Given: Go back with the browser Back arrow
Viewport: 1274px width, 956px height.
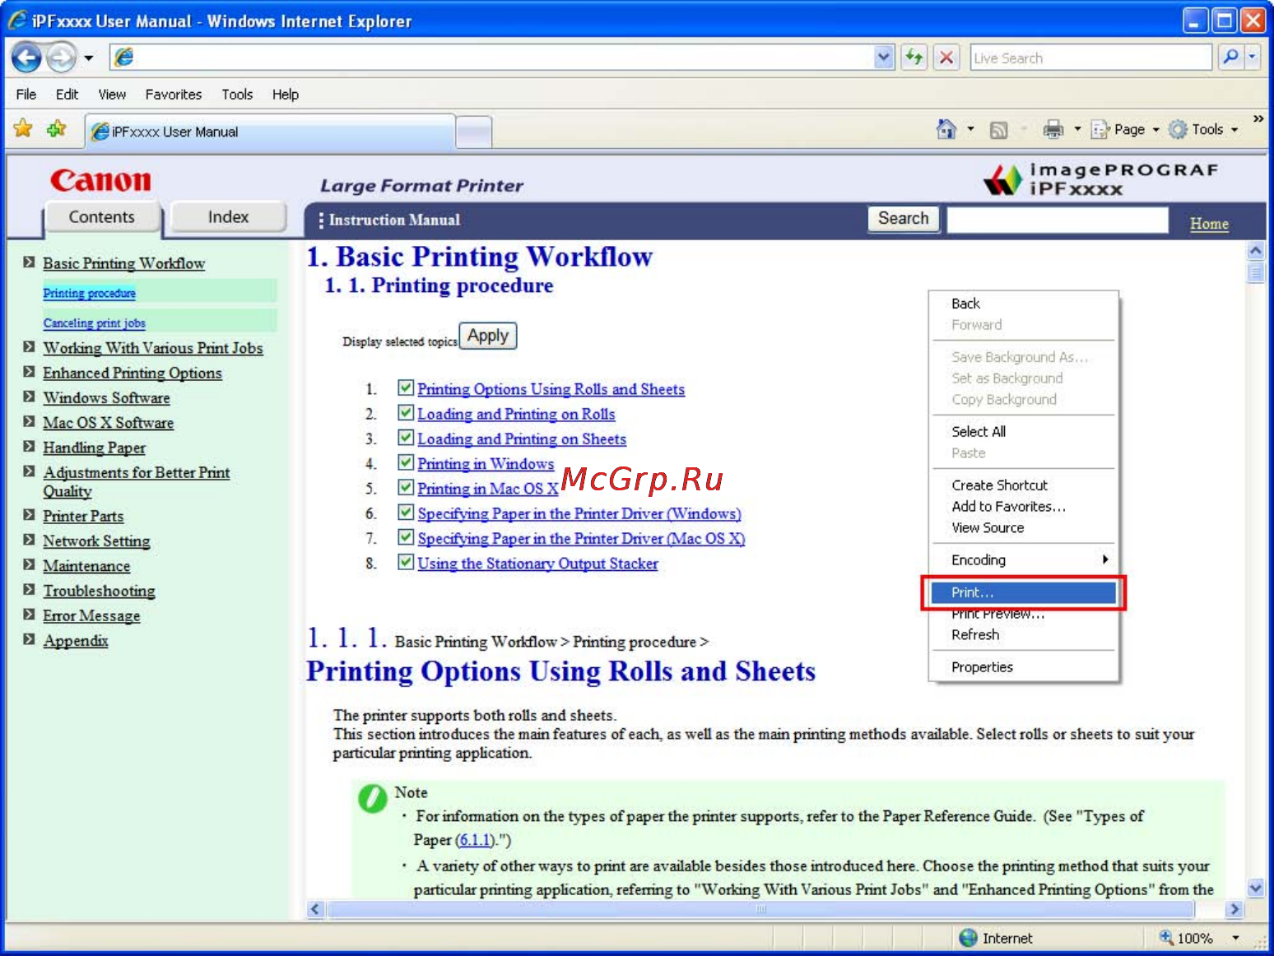Looking at the screenshot, I should (26, 58).
